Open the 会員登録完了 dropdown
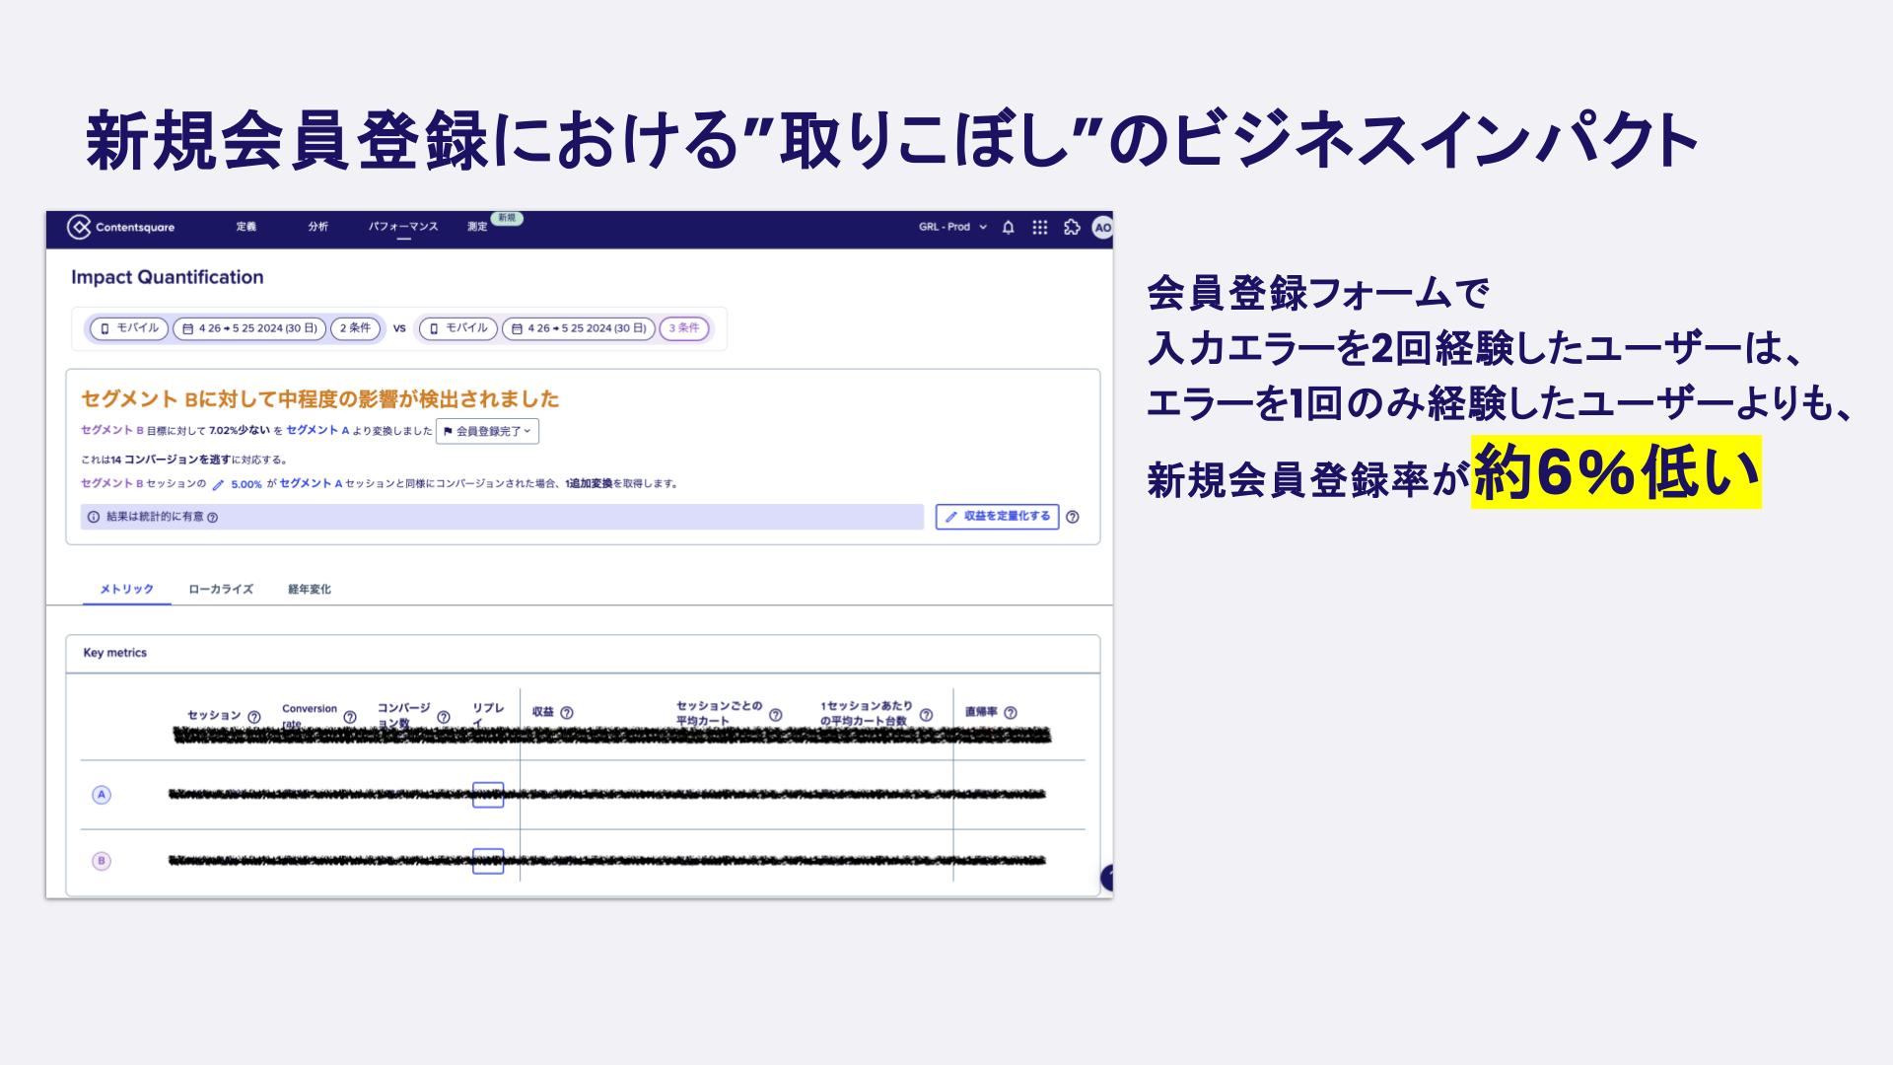Image resolution: width=1893 pixels, height=1065 pixels. point(487,431)
